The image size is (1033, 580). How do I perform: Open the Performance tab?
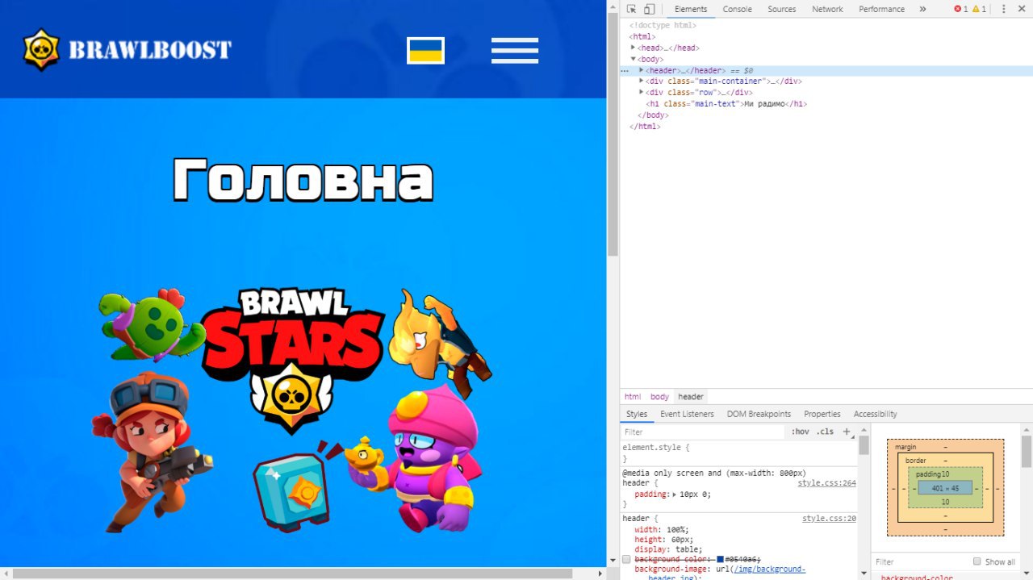click(881, 9)
